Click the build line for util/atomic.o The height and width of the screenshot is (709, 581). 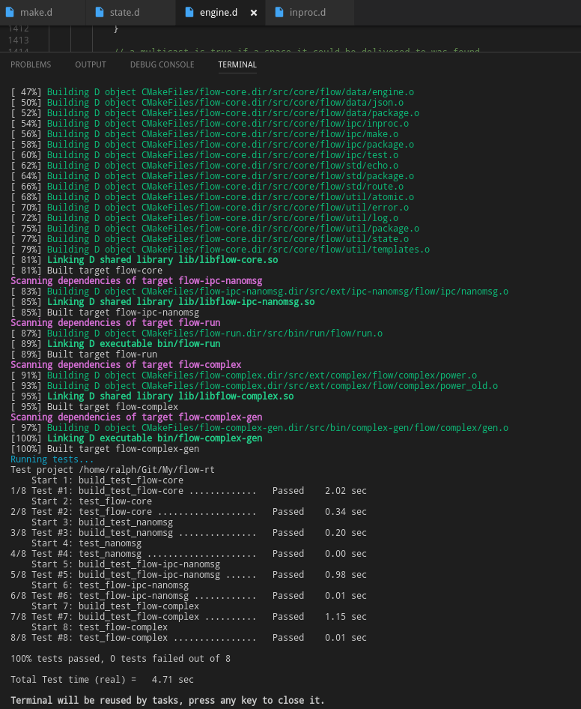(213, 197)
